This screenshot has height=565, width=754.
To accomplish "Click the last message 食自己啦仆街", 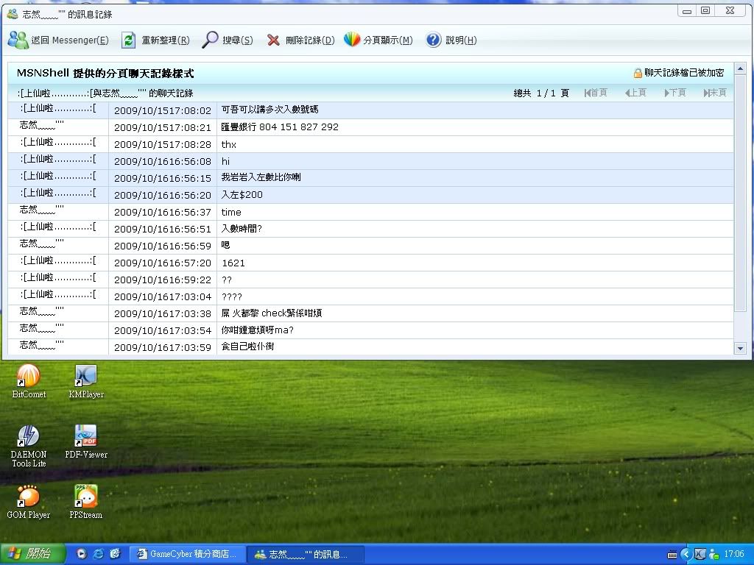I will (247, 347).
